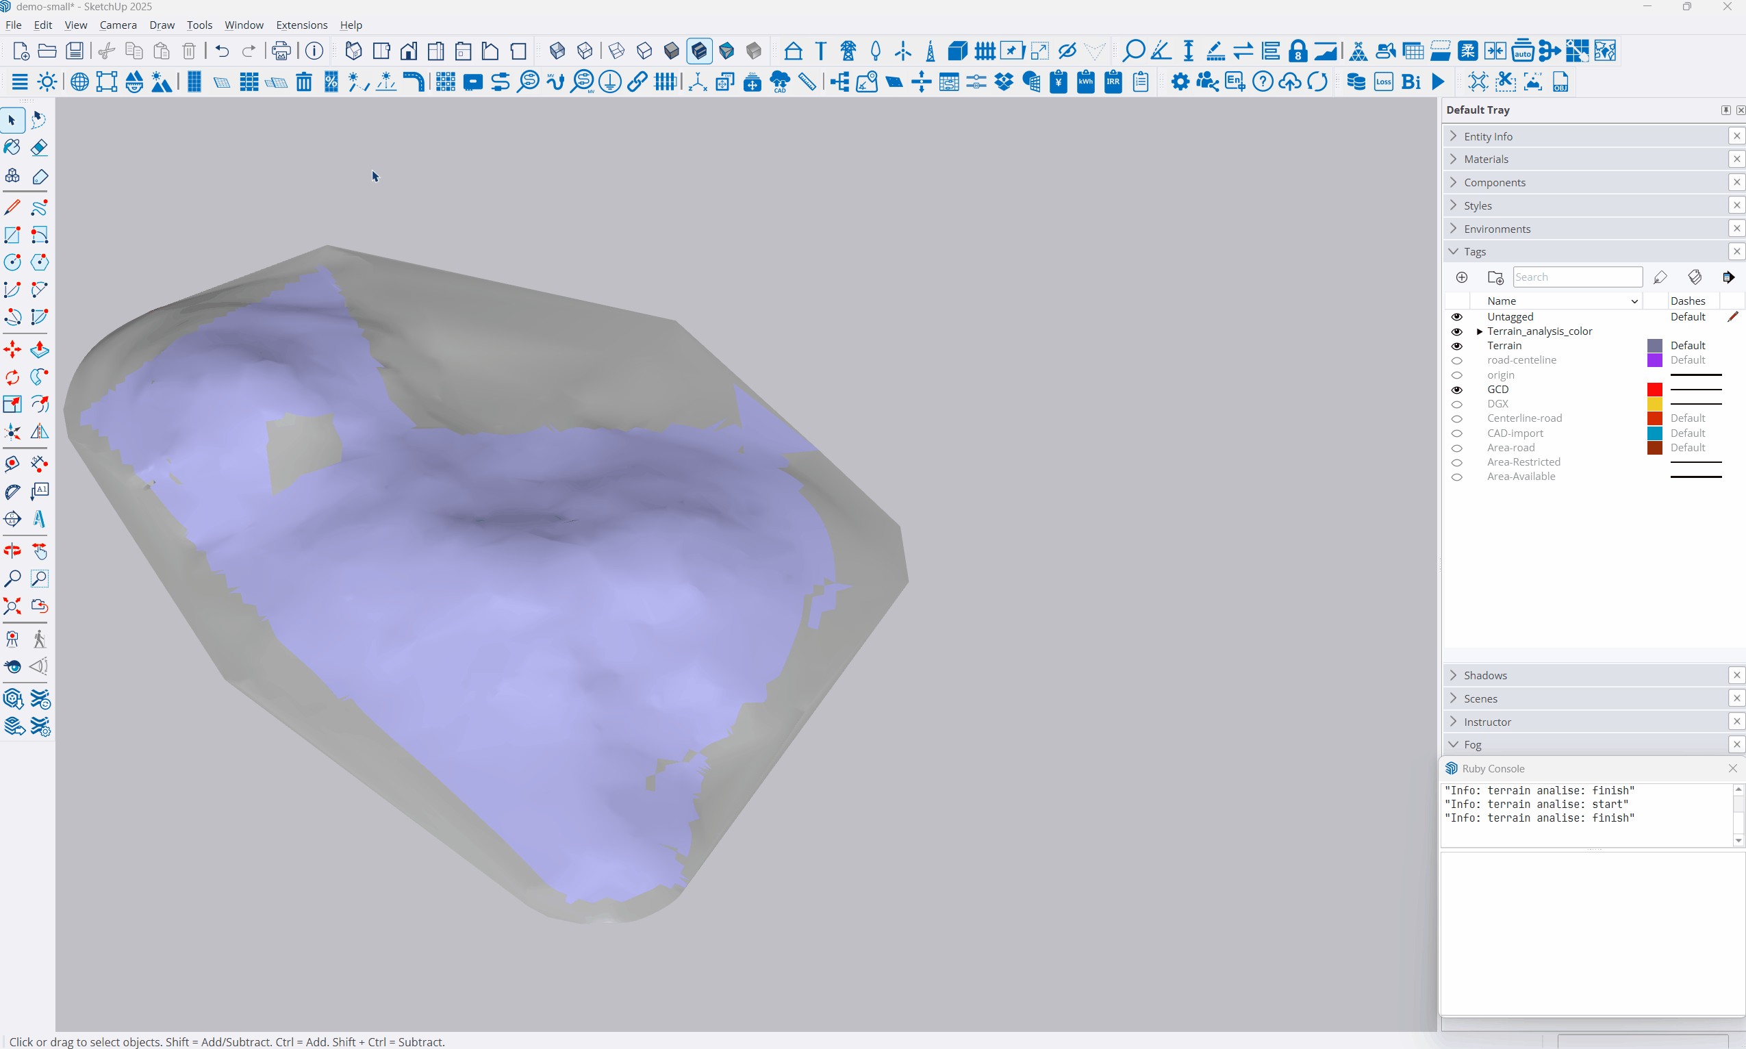The image size is (1746, 1049).
Task: Choose the Rotate tool
Action: (x=12, y=377)
